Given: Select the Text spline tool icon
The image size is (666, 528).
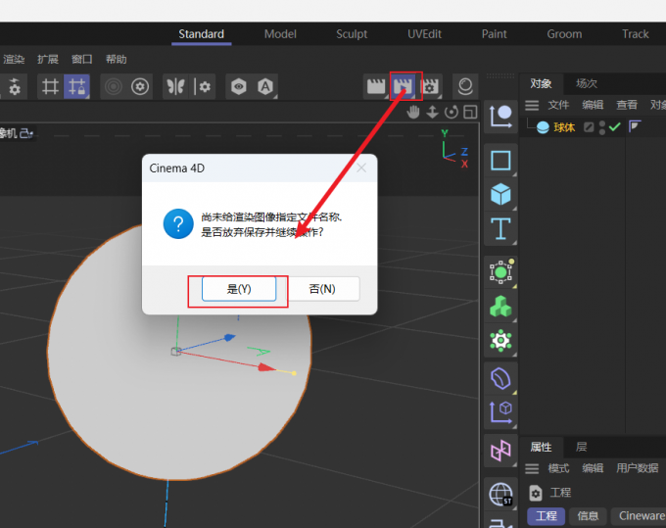Looking at the screenshot, I should coord(500,229).
